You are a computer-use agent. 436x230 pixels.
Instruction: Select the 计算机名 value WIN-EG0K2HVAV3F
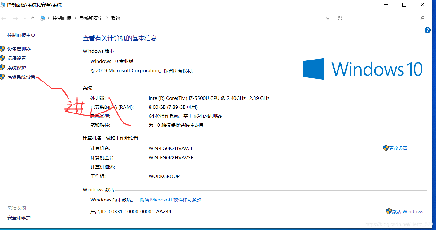coord(171,148)
